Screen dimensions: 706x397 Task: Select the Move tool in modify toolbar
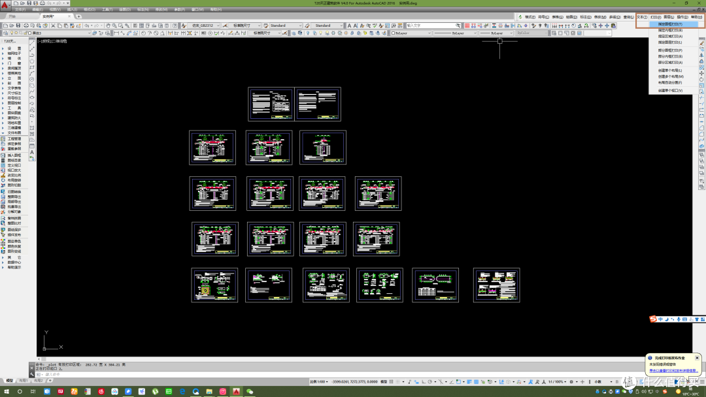tap(701, 73)
